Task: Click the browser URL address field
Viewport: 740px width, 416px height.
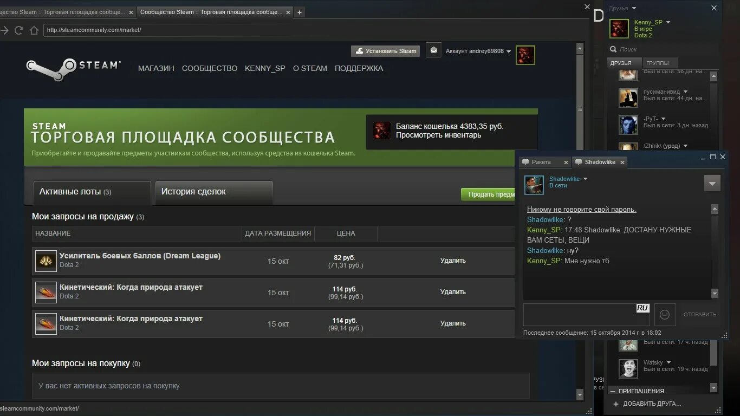Action: click(314, 30)
